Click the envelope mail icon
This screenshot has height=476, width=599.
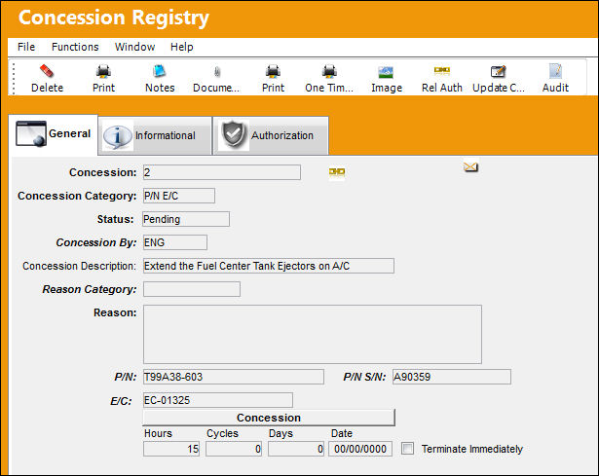(x=470, y=167)
